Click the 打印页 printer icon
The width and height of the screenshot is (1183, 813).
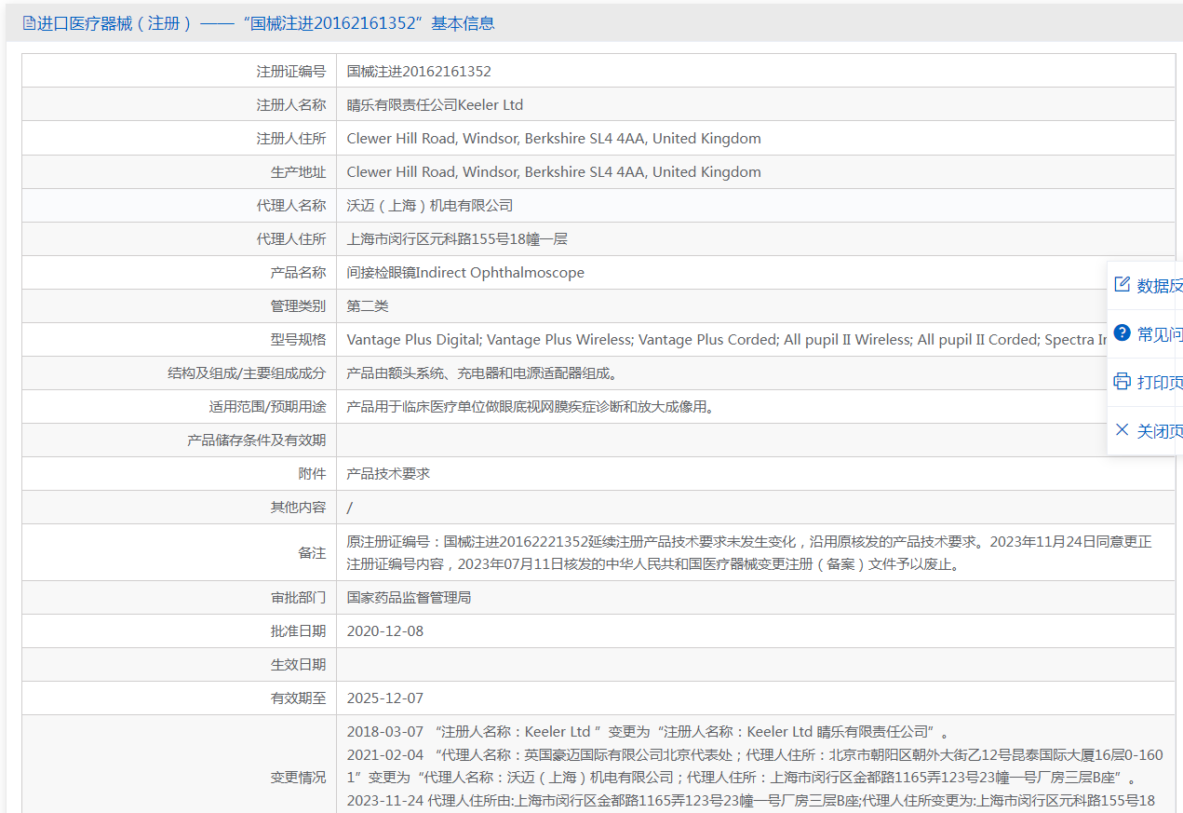pyautogui.click(x=1122, y=382)
